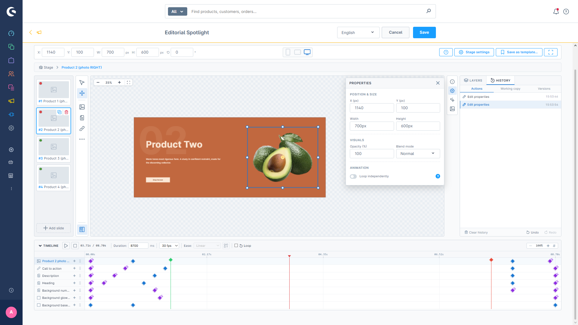Viewport: 578px width, 325px height.
Task: Select slide #3 Product 3 thumbnail
Action: tap(54, 149)
